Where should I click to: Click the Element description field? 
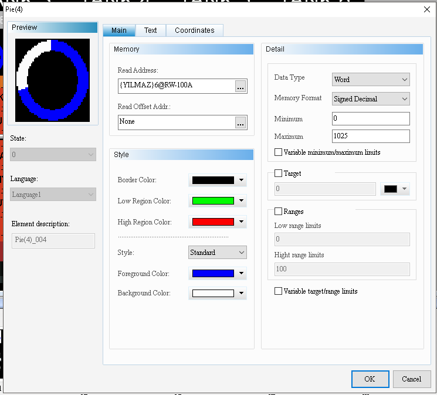(53, 240)
